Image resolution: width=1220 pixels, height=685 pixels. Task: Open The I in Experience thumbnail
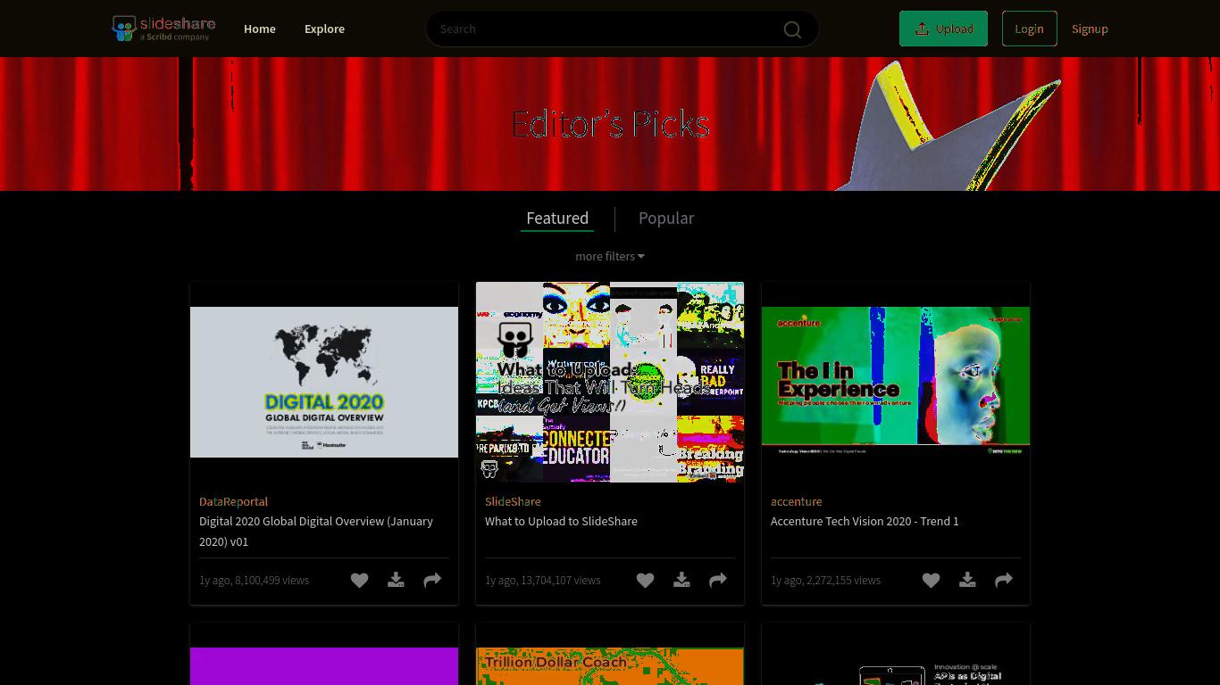click(896, 382)
